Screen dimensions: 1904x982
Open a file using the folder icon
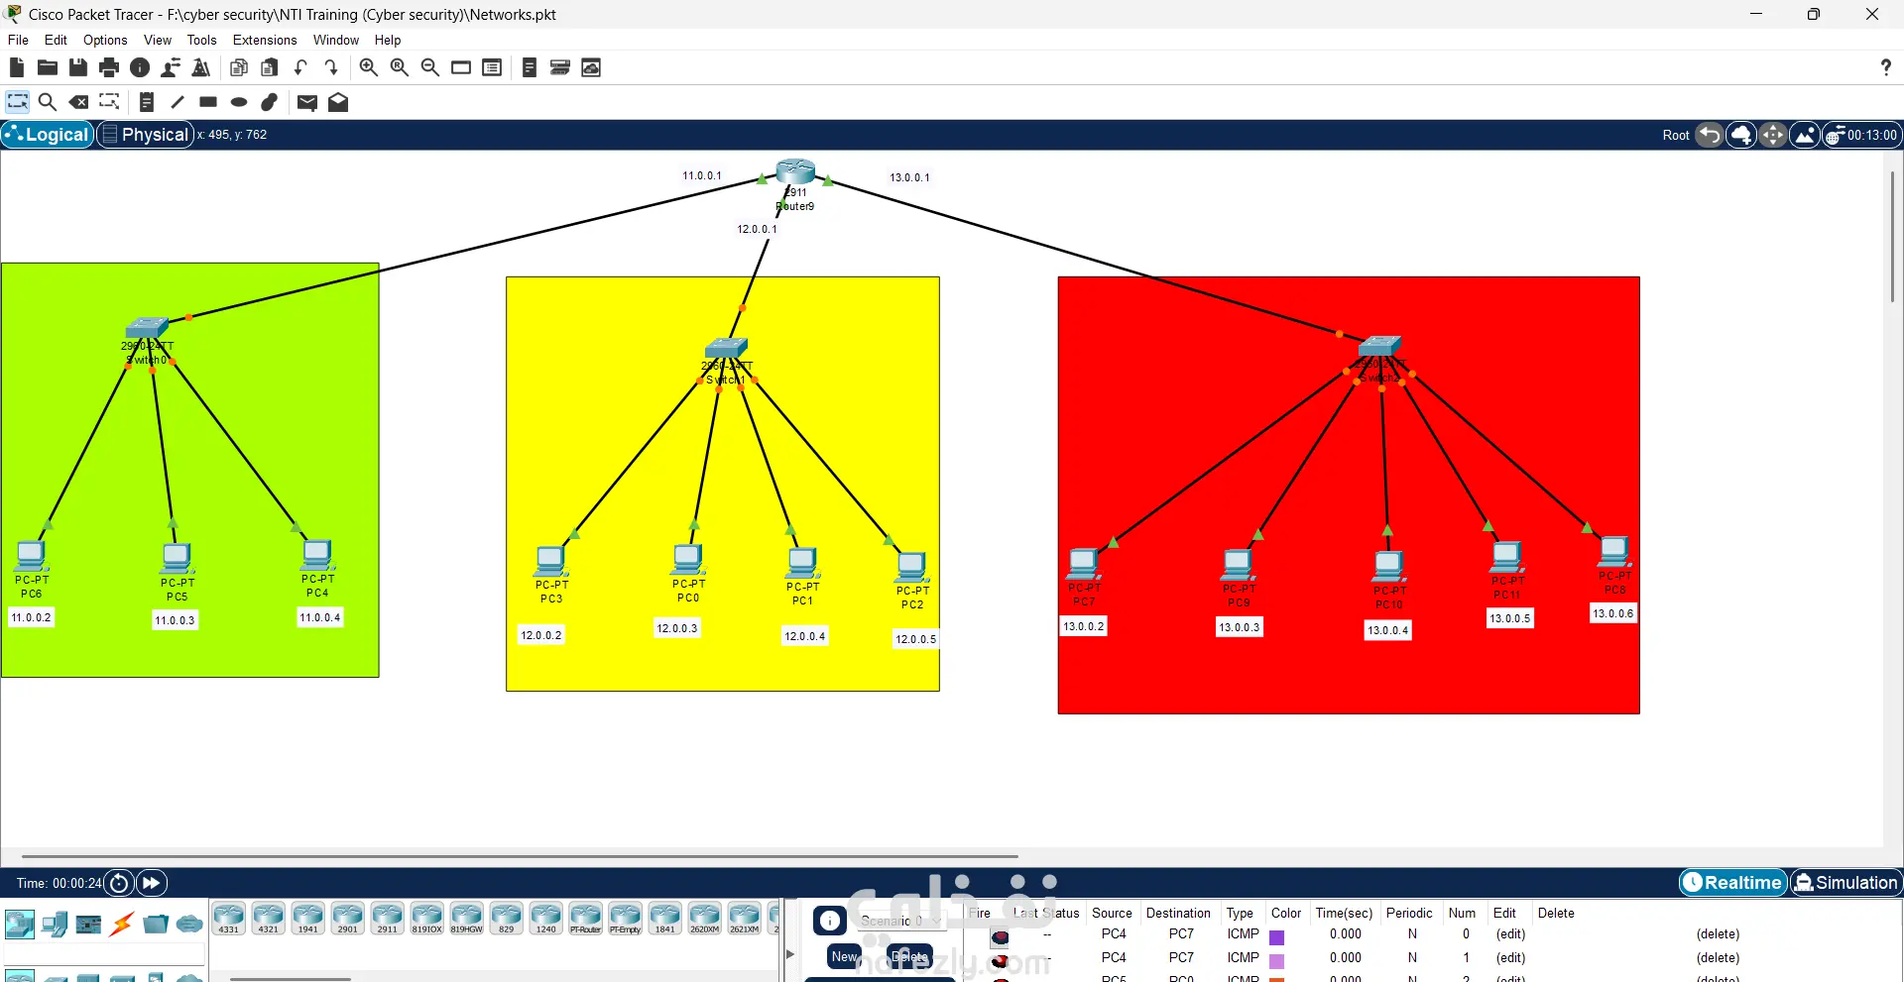[48, 67]
